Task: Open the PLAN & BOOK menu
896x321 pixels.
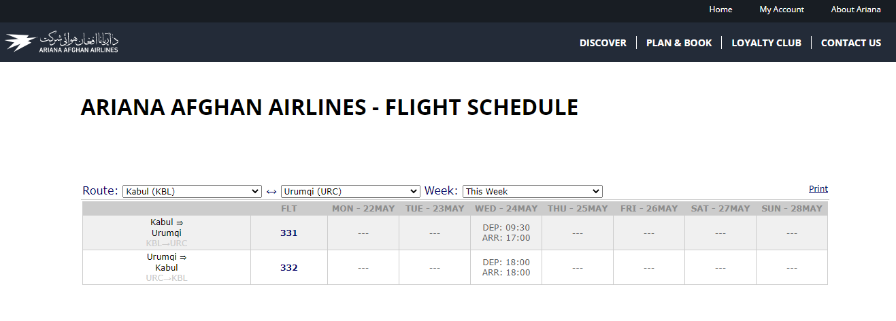Action: pyautogui.click(x=679, y=43)
